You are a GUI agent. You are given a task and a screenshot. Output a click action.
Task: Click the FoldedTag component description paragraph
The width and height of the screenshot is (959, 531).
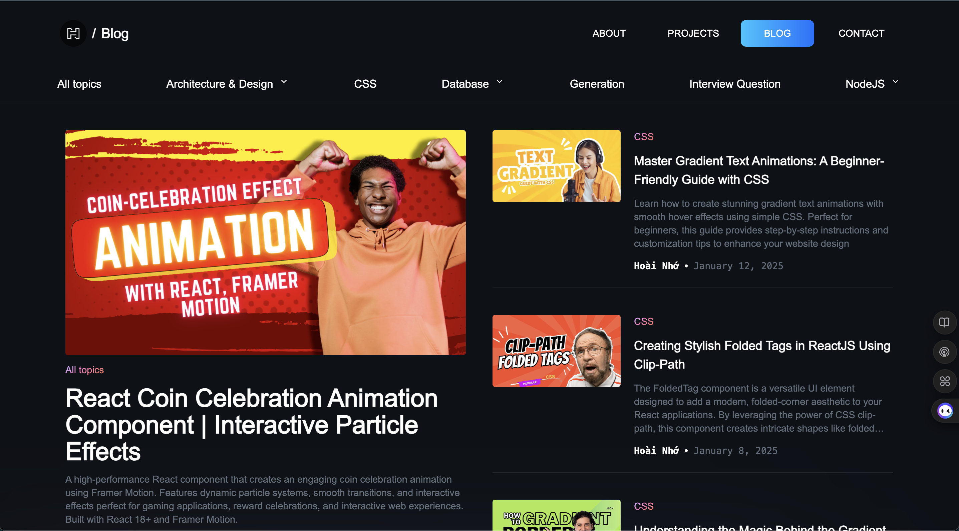click(759, 408)
